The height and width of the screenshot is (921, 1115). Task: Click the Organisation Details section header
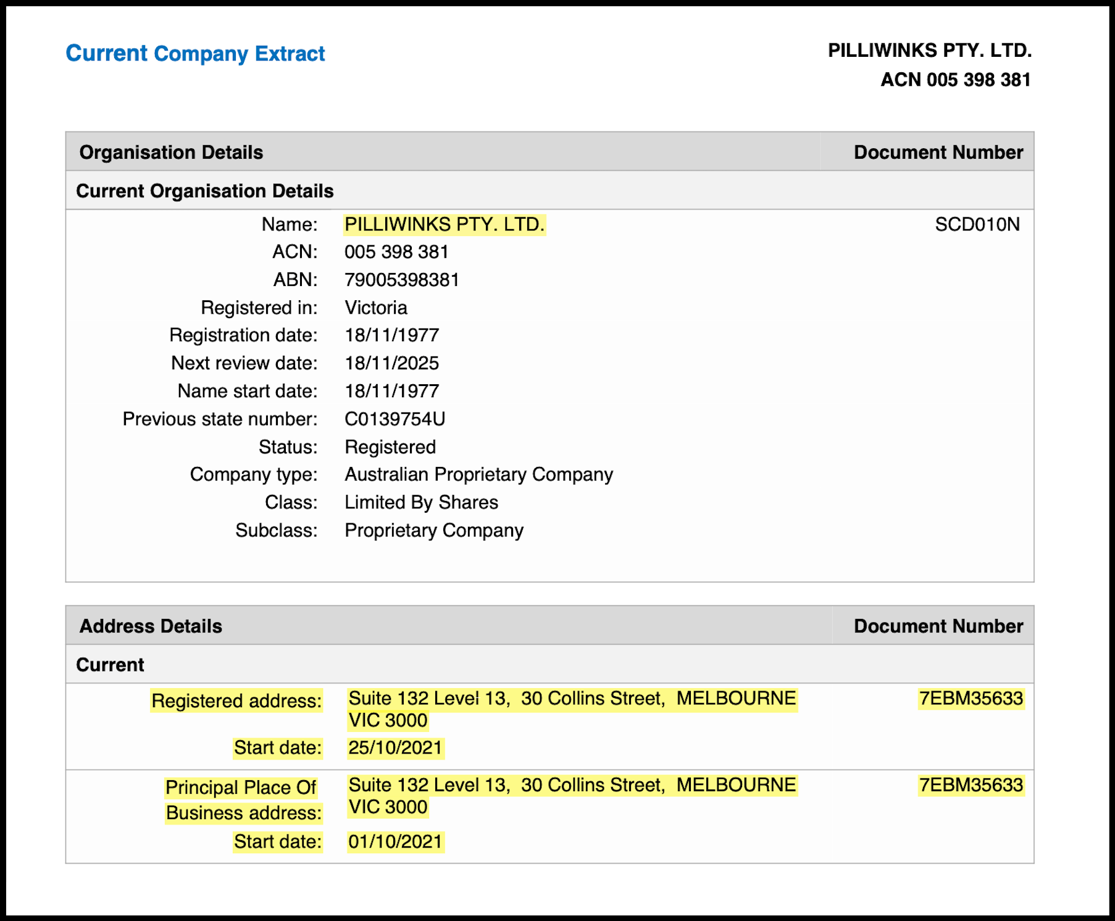[x=171, y=152]
